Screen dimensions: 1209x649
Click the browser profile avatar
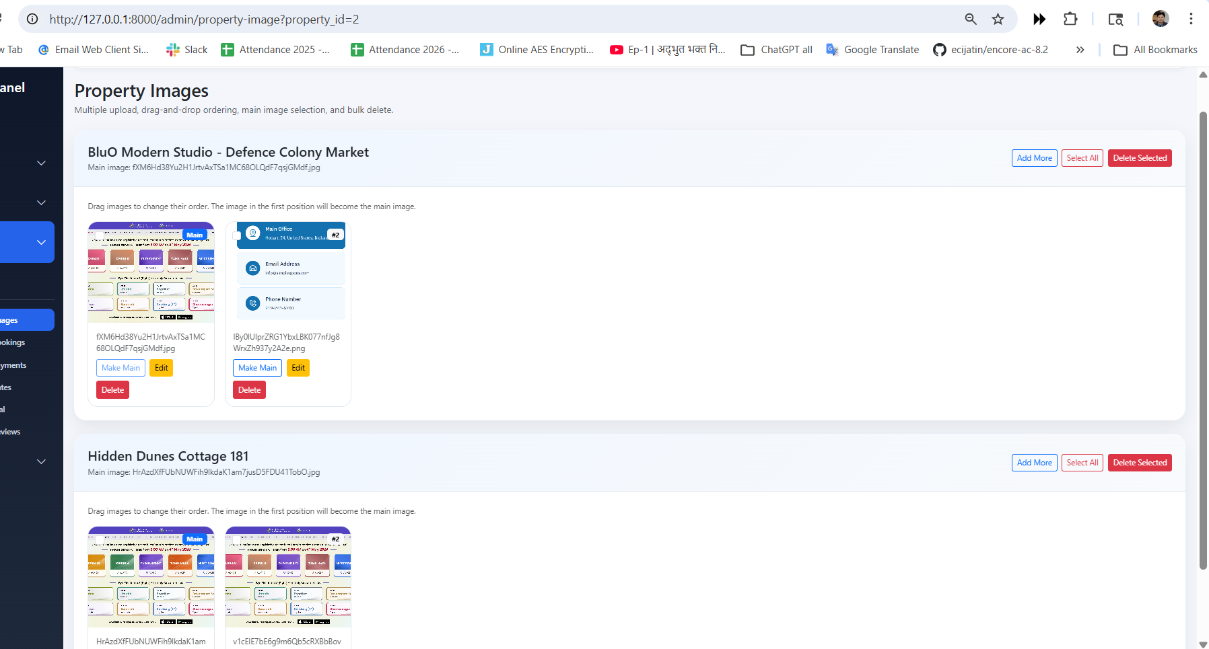1160,19
